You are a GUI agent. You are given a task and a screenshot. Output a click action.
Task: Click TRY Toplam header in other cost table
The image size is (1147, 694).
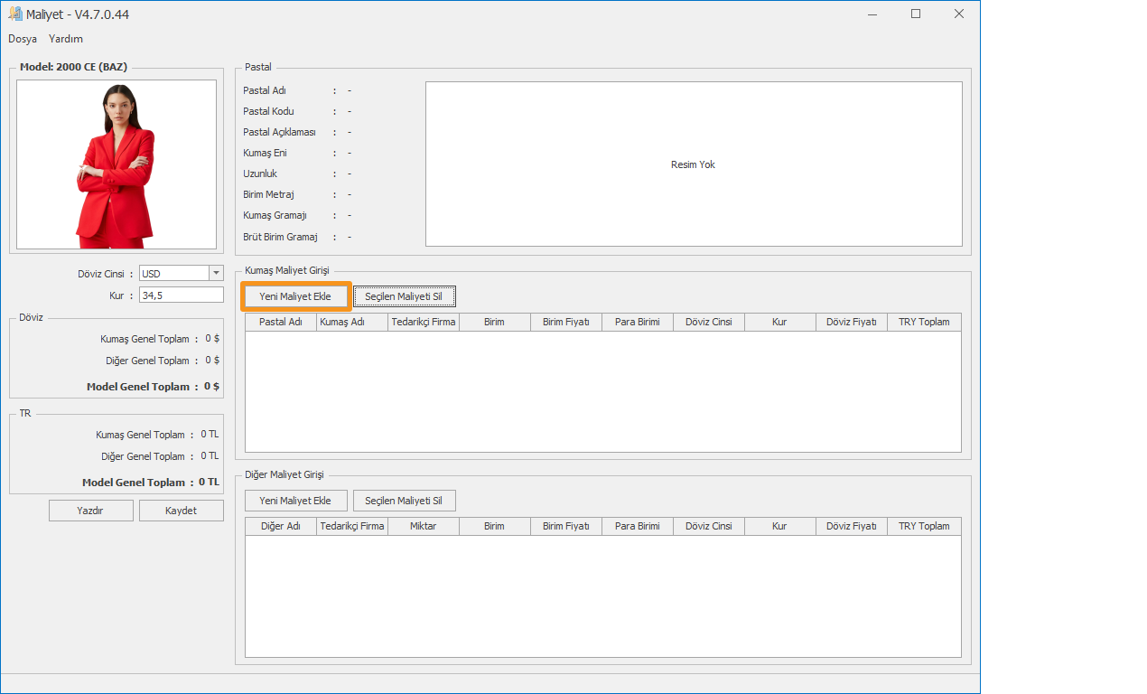[924, 527]
